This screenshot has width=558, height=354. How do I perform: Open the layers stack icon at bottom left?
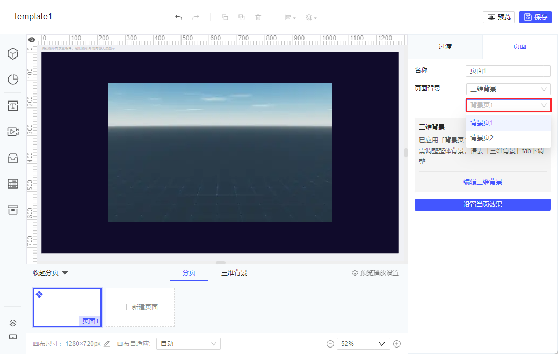tap(13, 323)
